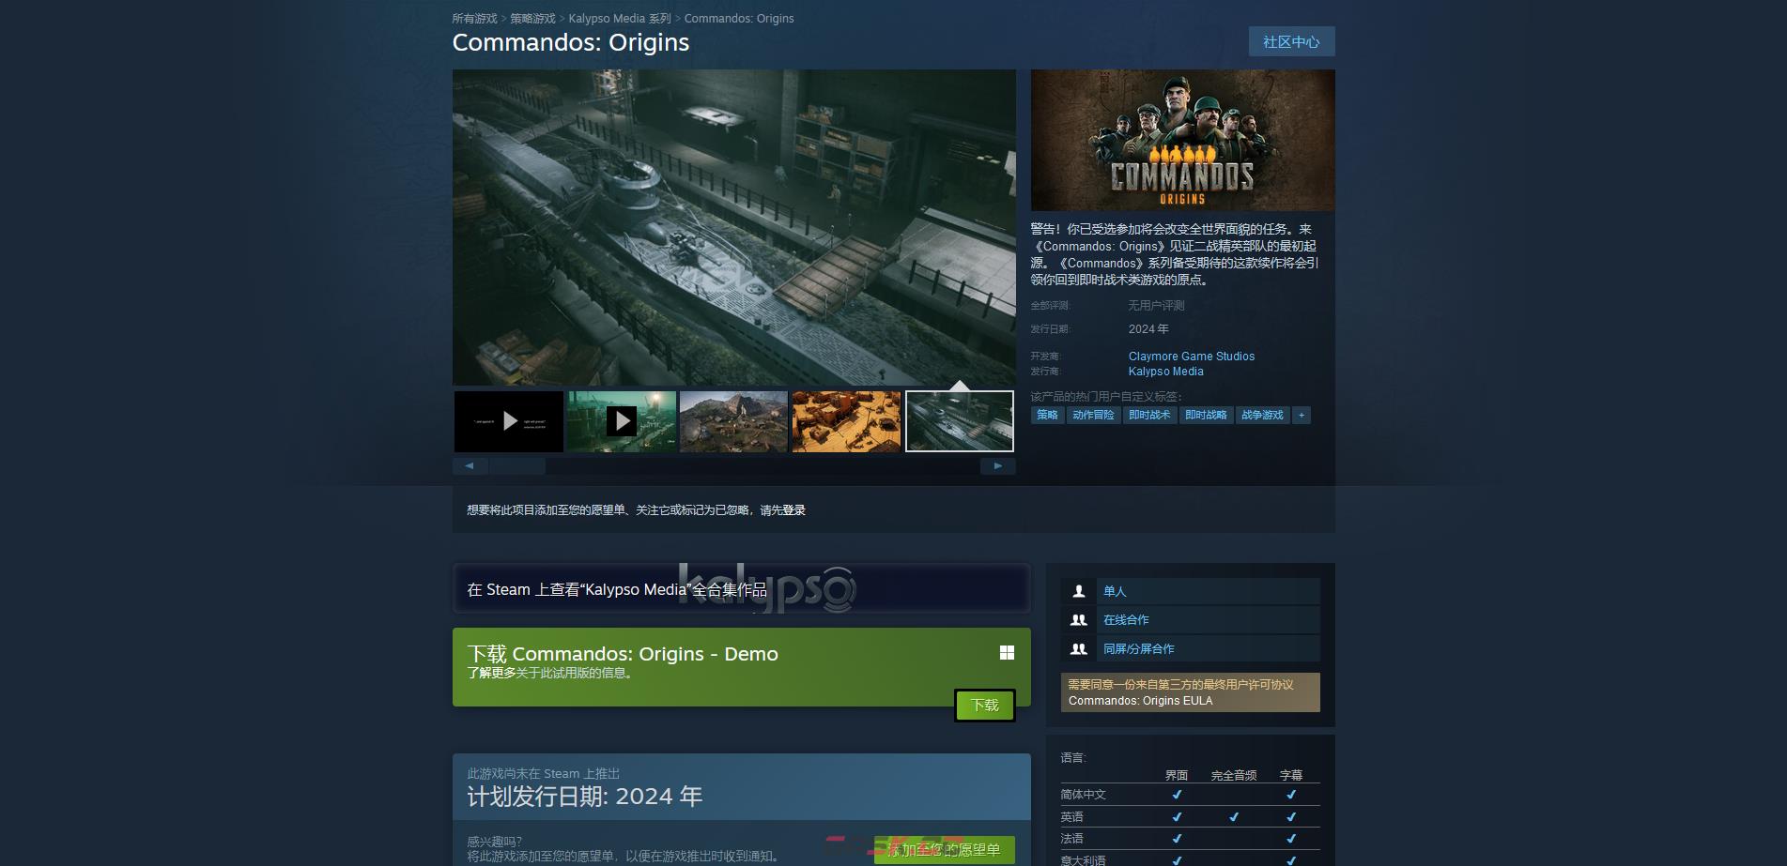Go to 策略游戏 in the breadcrumb
Image resolution: width=1787 pixels, height=866 pixels.
(532, 19)
